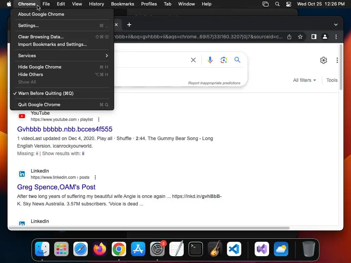Click Report inappropriate predictions
The image size is (351, 263).
coord(214,83)
